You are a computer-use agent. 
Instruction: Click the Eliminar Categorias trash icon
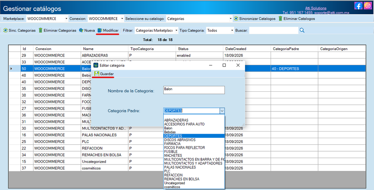[41, 30]
